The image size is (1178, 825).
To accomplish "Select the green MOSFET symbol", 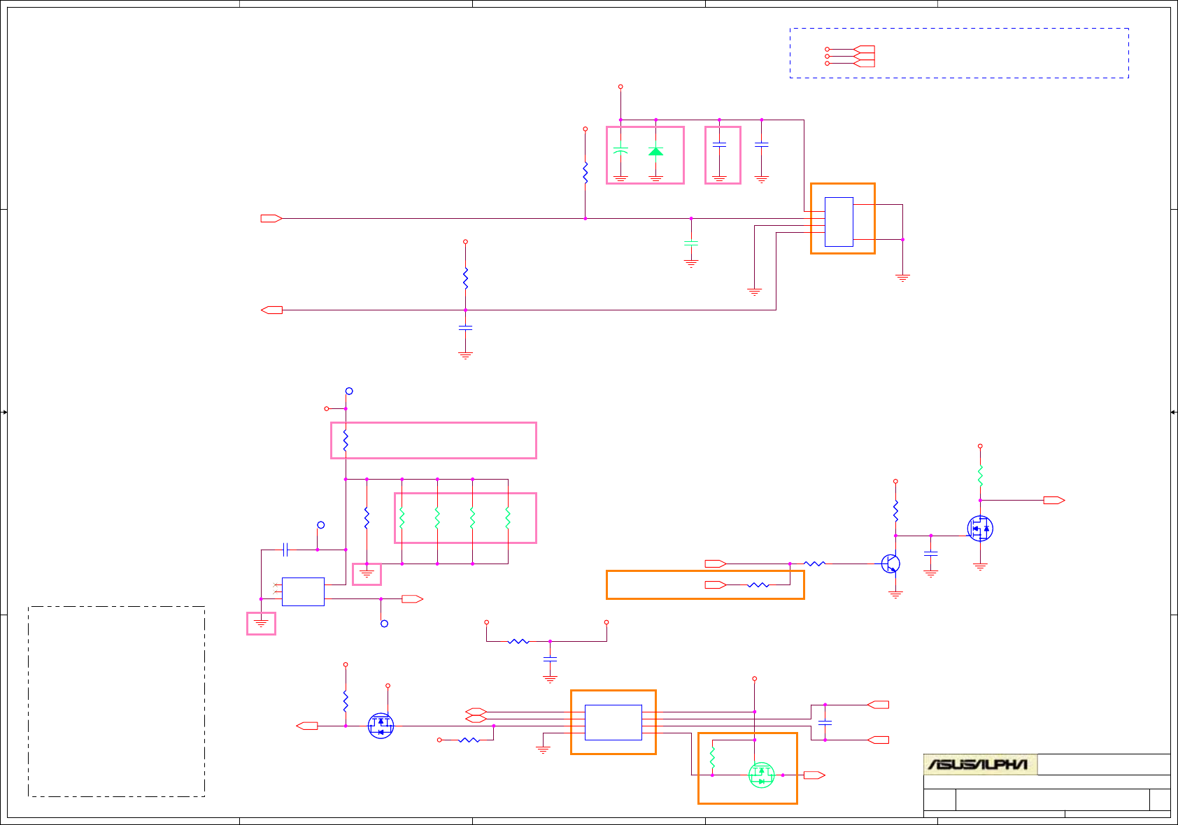I will point(761,775).
